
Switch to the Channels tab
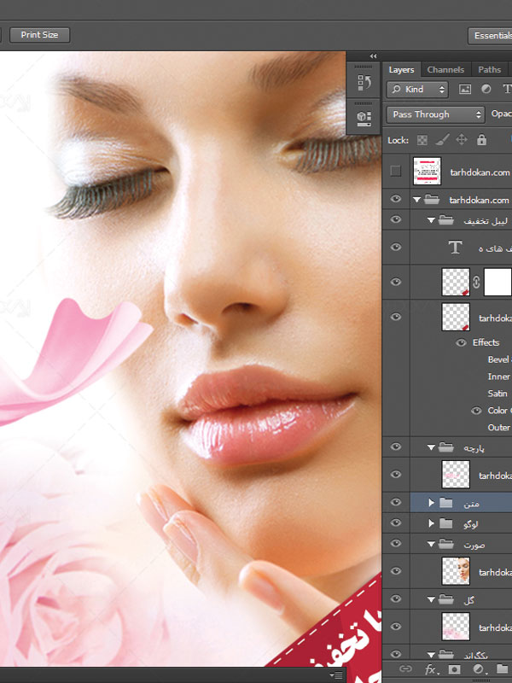click(x=445, y=70)
